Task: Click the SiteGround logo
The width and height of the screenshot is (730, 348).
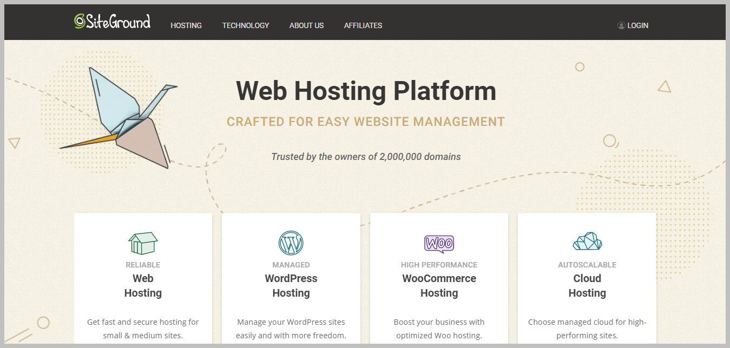Action: tap(113, 21)
